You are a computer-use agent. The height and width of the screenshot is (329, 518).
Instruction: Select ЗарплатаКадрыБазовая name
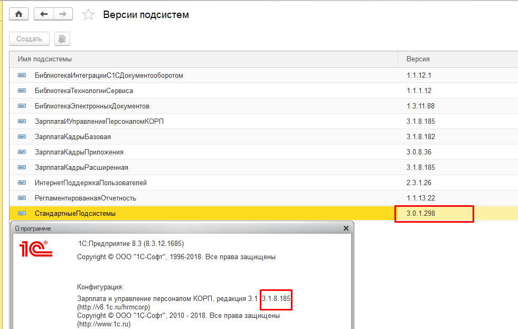(x=73, y=136)
